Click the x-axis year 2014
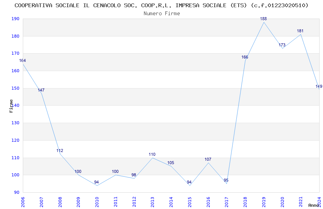Screen dimensions: 323x209 [x=171, y=202]
